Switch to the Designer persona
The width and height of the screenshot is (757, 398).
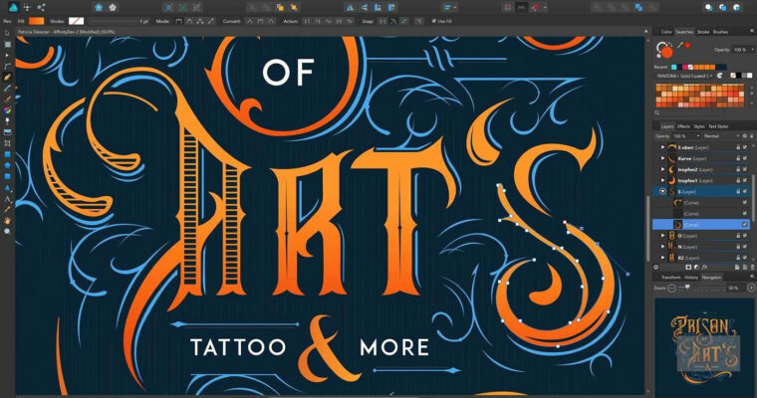[x=13, y=7]
